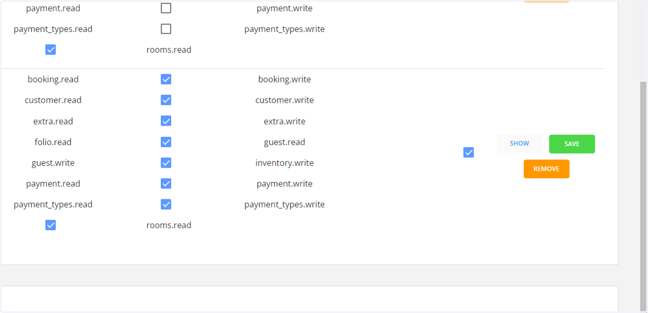Click payment.read label next to the checked box
648x313 pixels.
(53, 184)
